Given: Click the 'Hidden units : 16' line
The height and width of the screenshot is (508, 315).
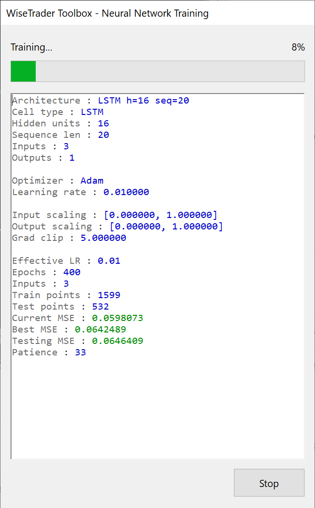Looking at the screenshot, I should [61, 124].
